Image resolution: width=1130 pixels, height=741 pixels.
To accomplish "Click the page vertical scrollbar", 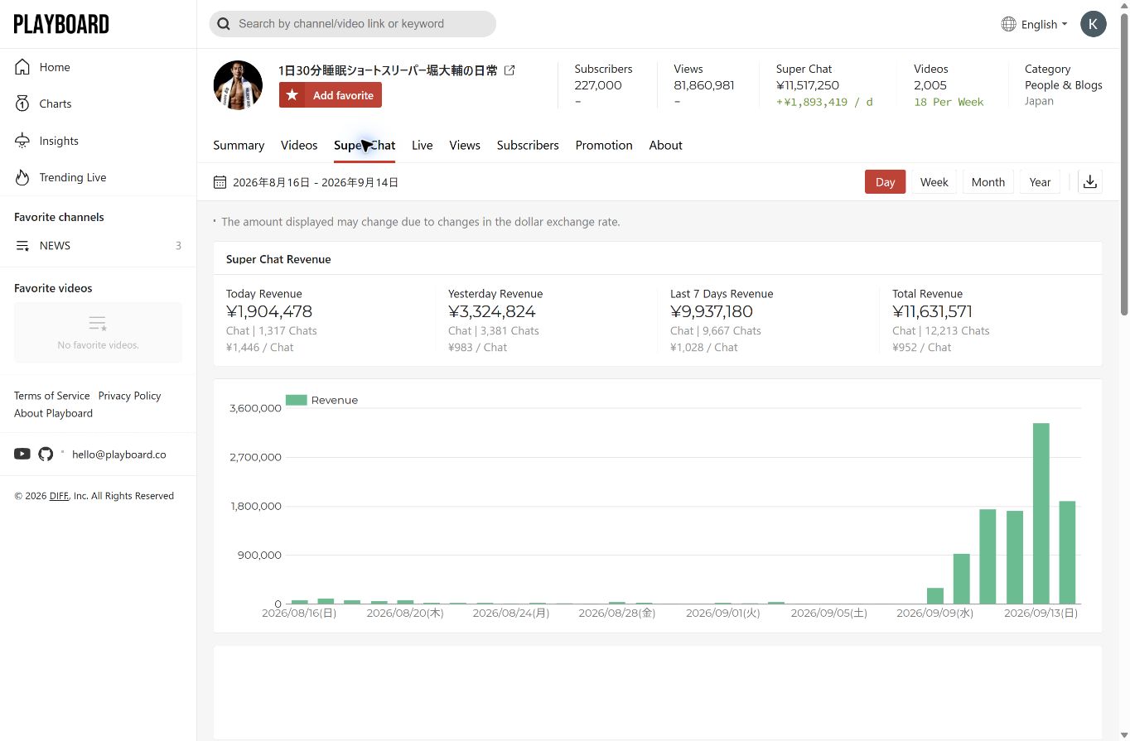I will 1124,166.
